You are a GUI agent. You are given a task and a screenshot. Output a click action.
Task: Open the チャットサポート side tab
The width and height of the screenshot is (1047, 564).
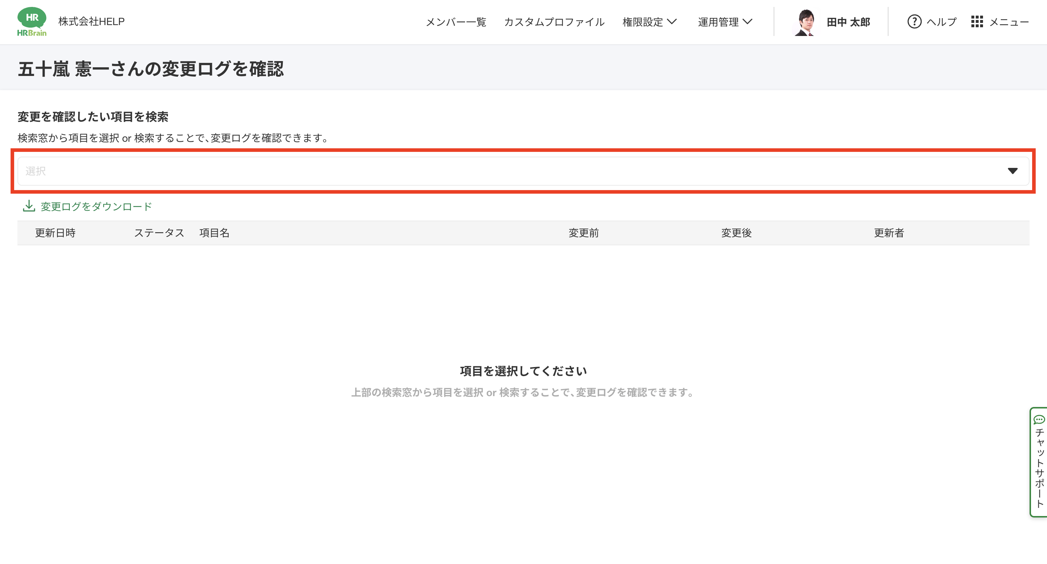click(x=1039, y=467)
